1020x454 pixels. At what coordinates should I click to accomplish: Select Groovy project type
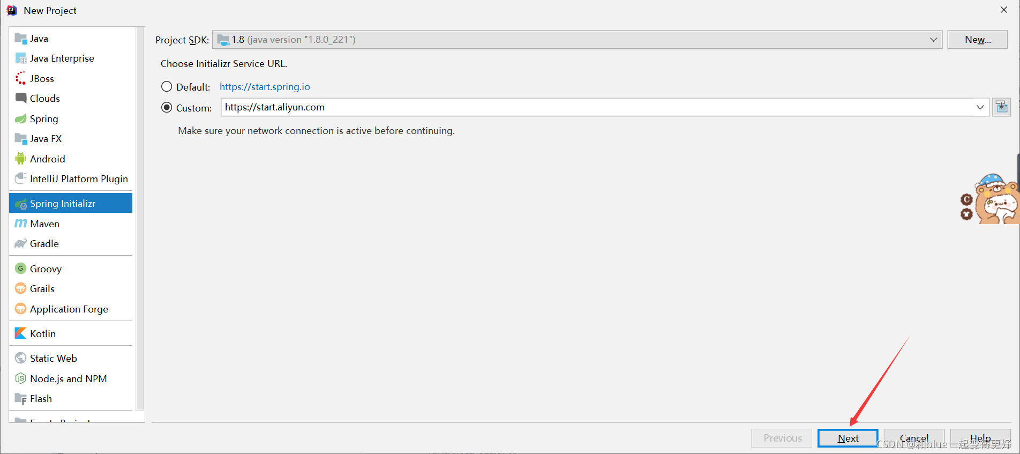(71, 269)
